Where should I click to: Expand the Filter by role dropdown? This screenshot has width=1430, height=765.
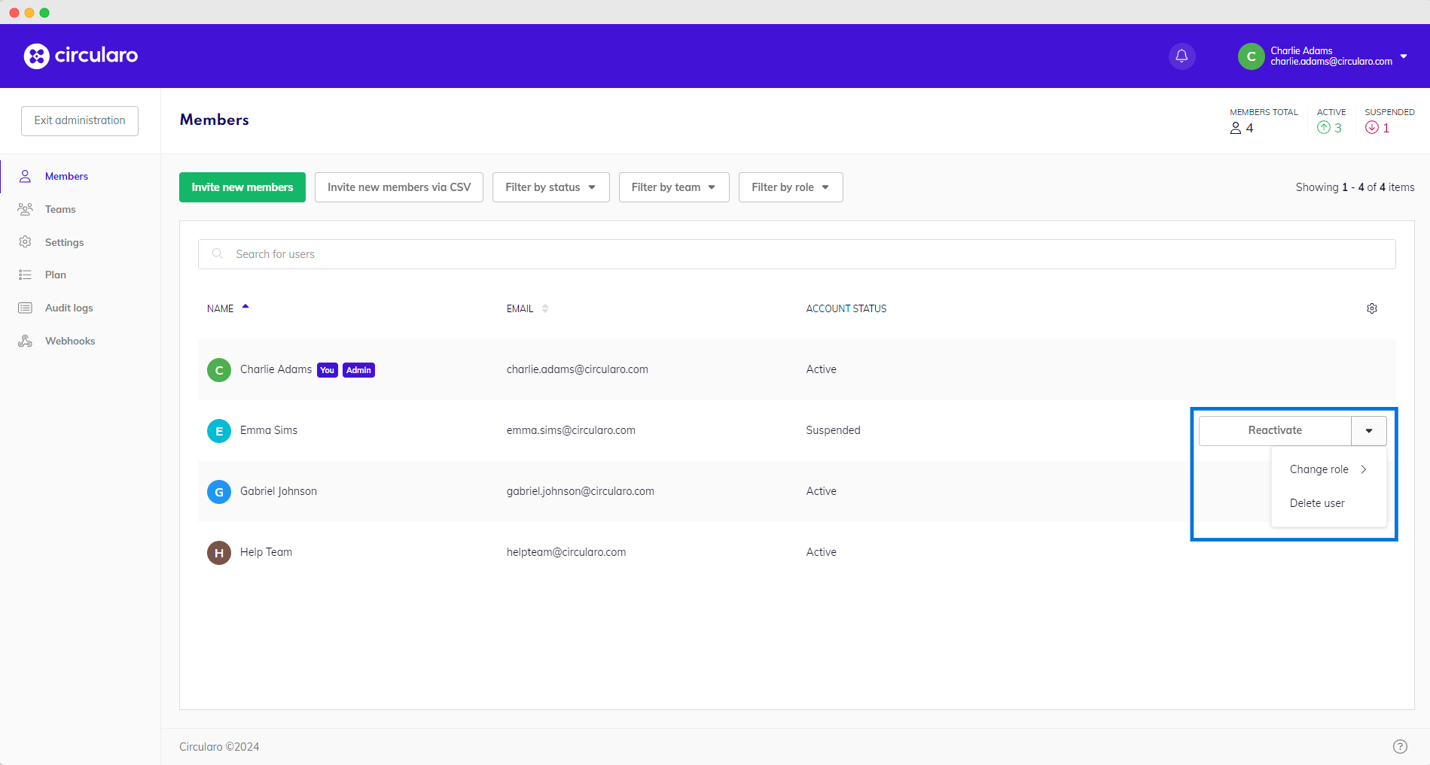coord(790,187)
